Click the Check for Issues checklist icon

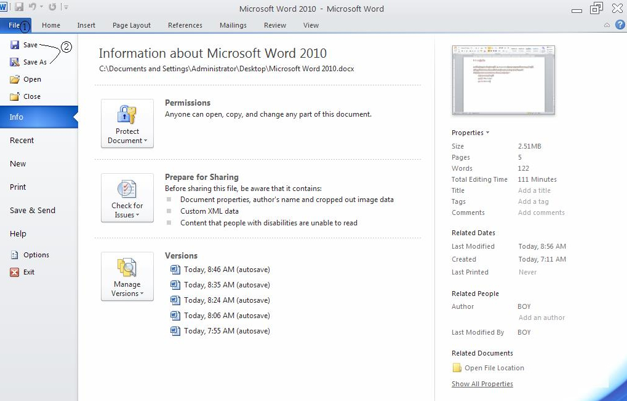(127, 189)
